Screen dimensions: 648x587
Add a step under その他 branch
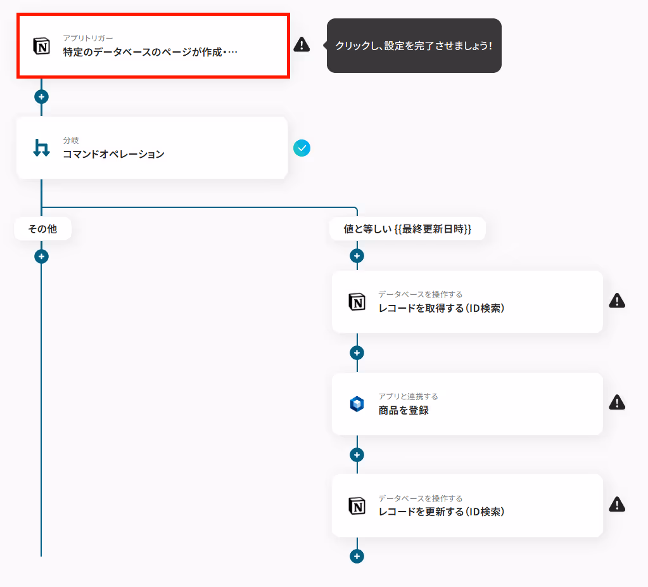(x=41, y=257)
